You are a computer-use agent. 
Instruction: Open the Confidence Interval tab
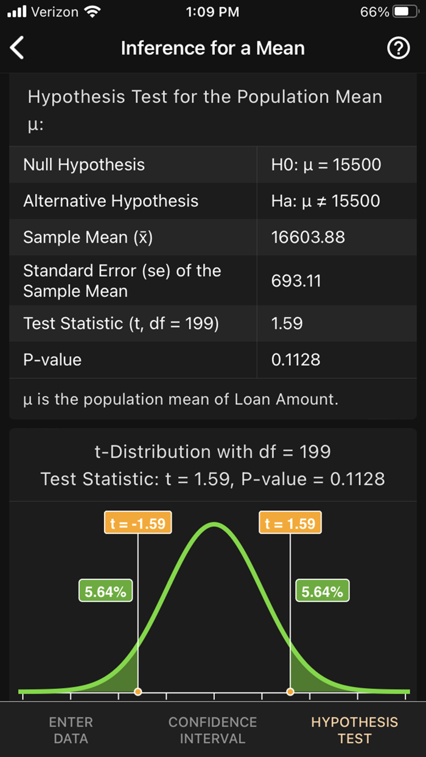[212, 730]
